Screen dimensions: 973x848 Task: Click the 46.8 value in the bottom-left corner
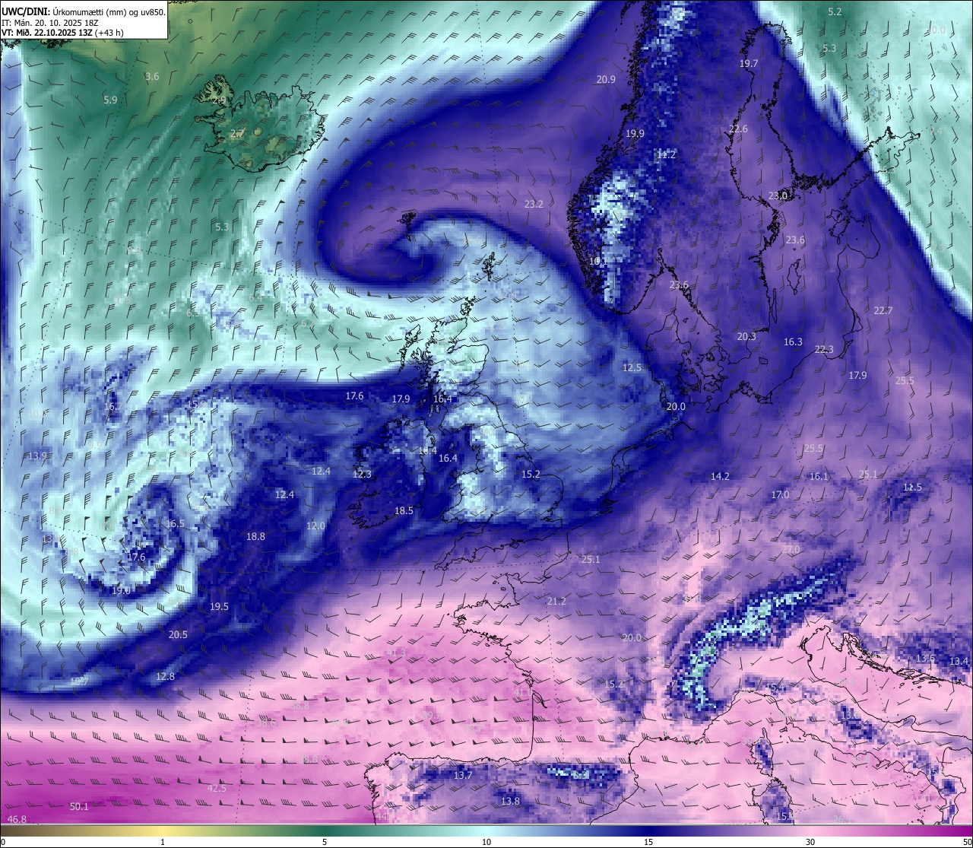(17, 819)
